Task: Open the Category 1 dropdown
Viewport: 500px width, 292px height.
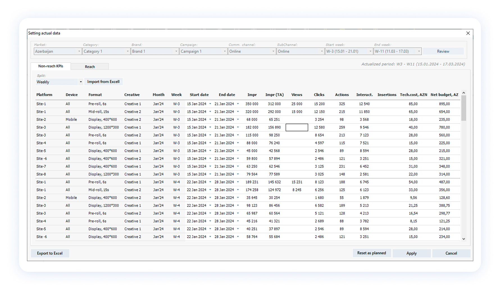Action: click(x=106, y=51)
